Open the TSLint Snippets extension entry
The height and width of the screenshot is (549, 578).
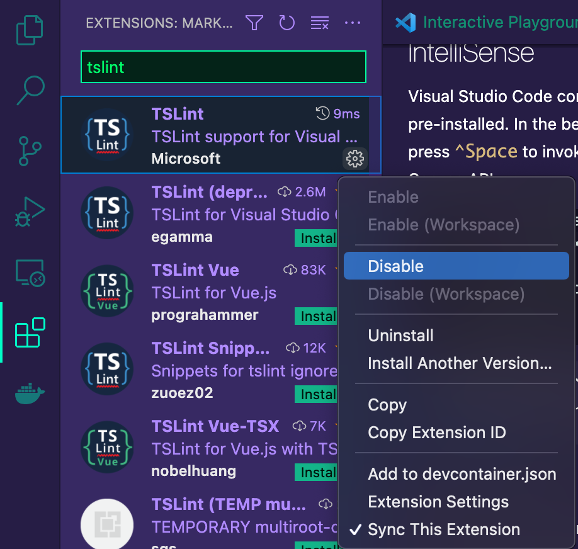[200, 369]
